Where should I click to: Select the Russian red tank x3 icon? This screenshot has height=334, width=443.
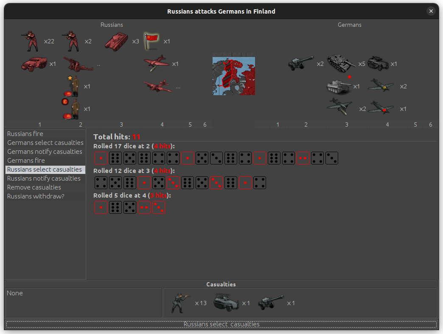click(116, 41)
